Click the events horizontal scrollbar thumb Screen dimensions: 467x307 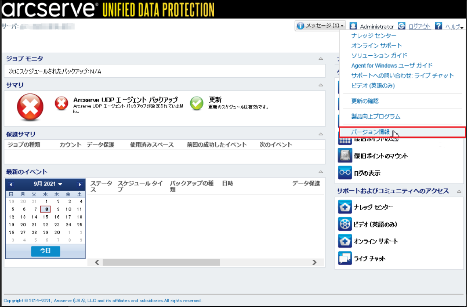tap(161, 262)
